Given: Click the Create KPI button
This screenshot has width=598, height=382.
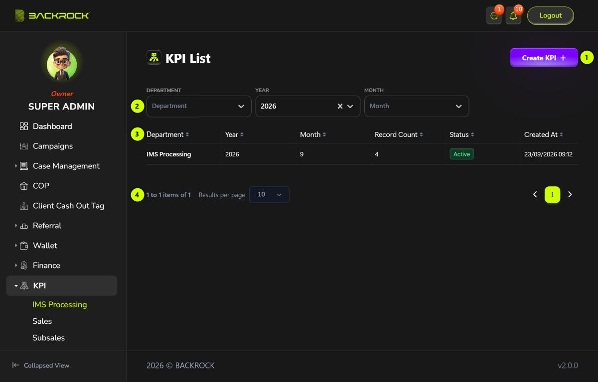Looking at the screenshot, I should tap(544, 58).
